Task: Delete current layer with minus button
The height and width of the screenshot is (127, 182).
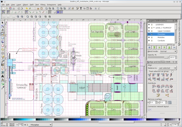Action: point(174,47)
